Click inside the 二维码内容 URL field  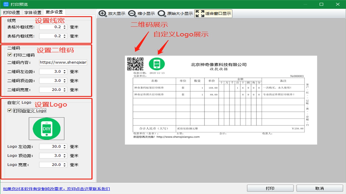click(63, 63)
